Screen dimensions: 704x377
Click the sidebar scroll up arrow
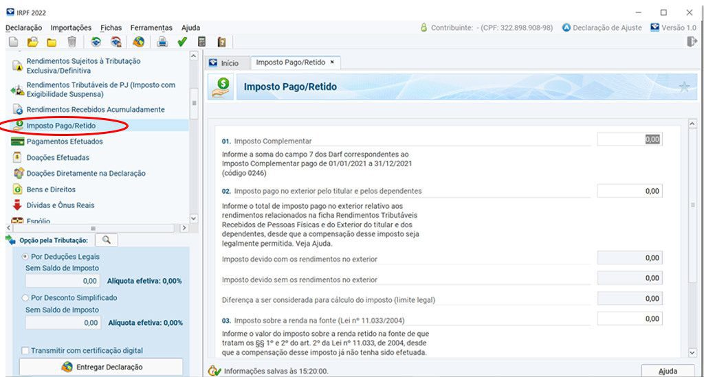[193, 56]
